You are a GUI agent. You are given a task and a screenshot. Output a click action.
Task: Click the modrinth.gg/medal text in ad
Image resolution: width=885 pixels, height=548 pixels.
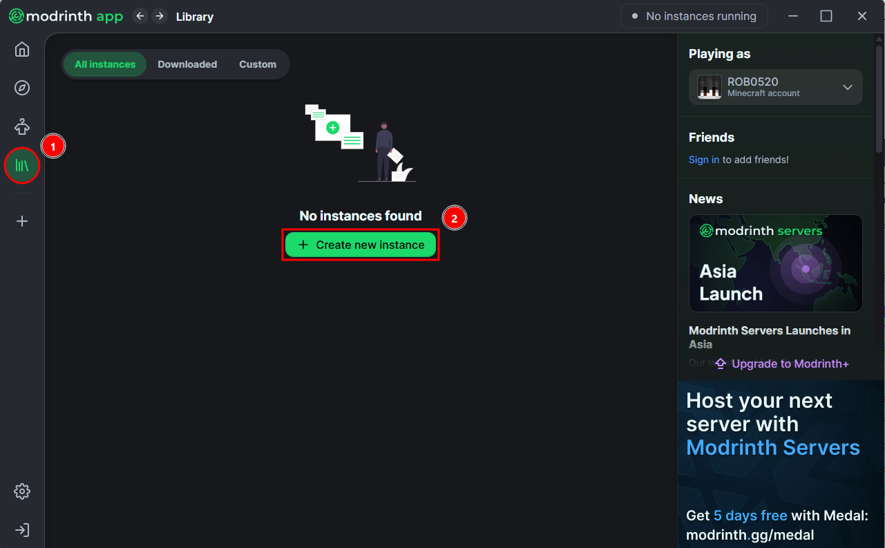pyautogui.click(x=750, y=535)
